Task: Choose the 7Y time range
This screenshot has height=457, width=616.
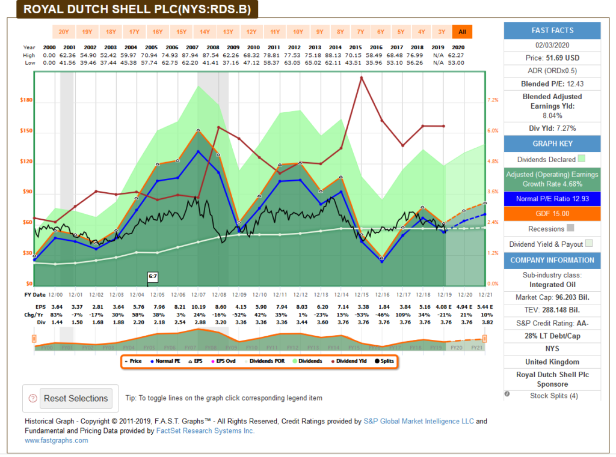Action: point(361,32)
